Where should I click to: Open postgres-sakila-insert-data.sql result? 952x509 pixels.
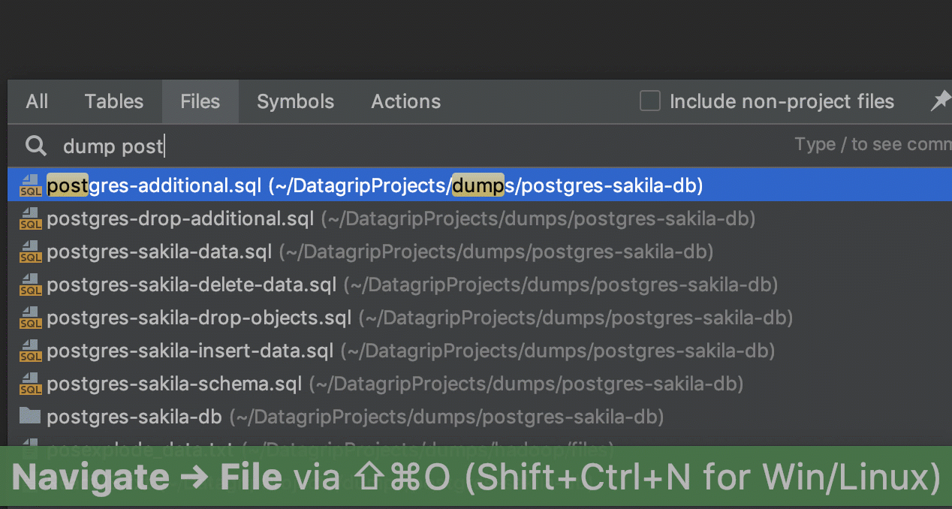[190, 351]
